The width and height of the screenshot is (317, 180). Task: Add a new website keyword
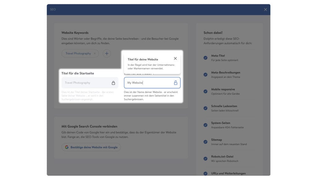(106, 53)
